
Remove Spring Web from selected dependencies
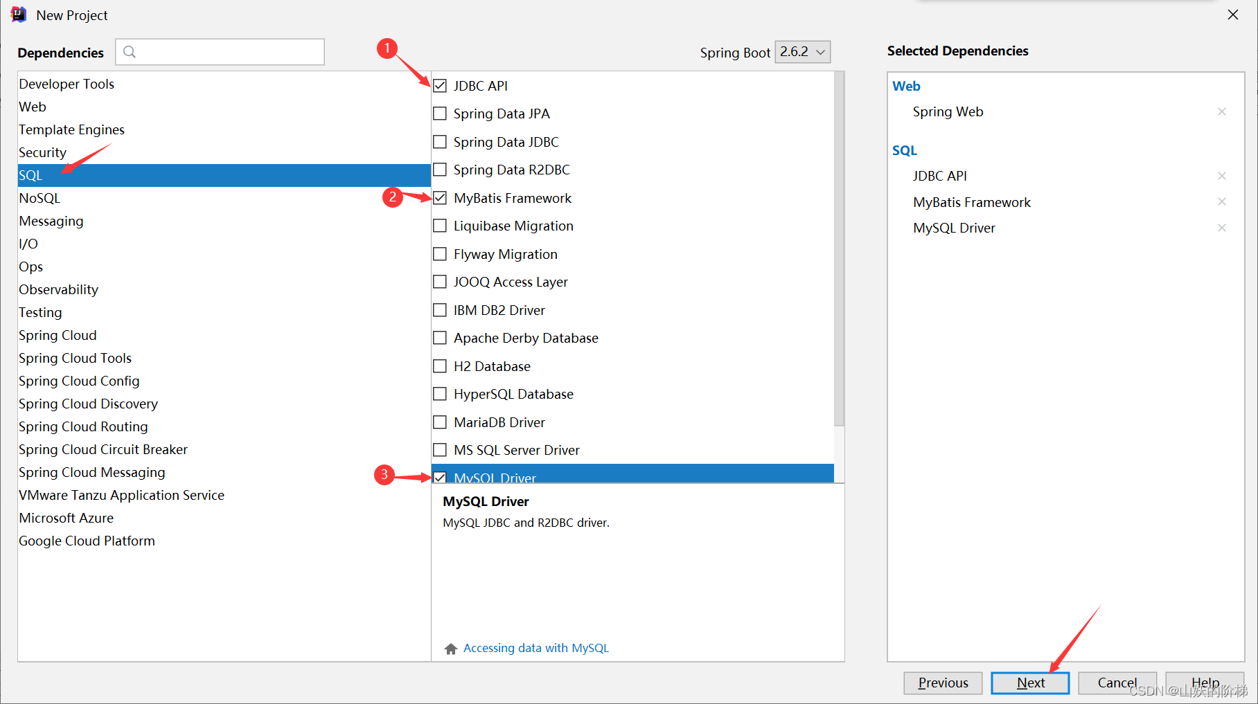1222,111
